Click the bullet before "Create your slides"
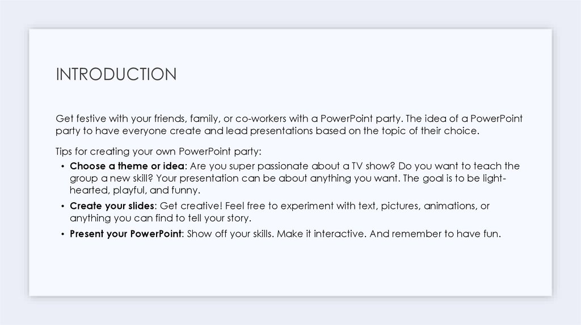Image resolution: width=581 pixels, height=325 pixels. point(62,206)
